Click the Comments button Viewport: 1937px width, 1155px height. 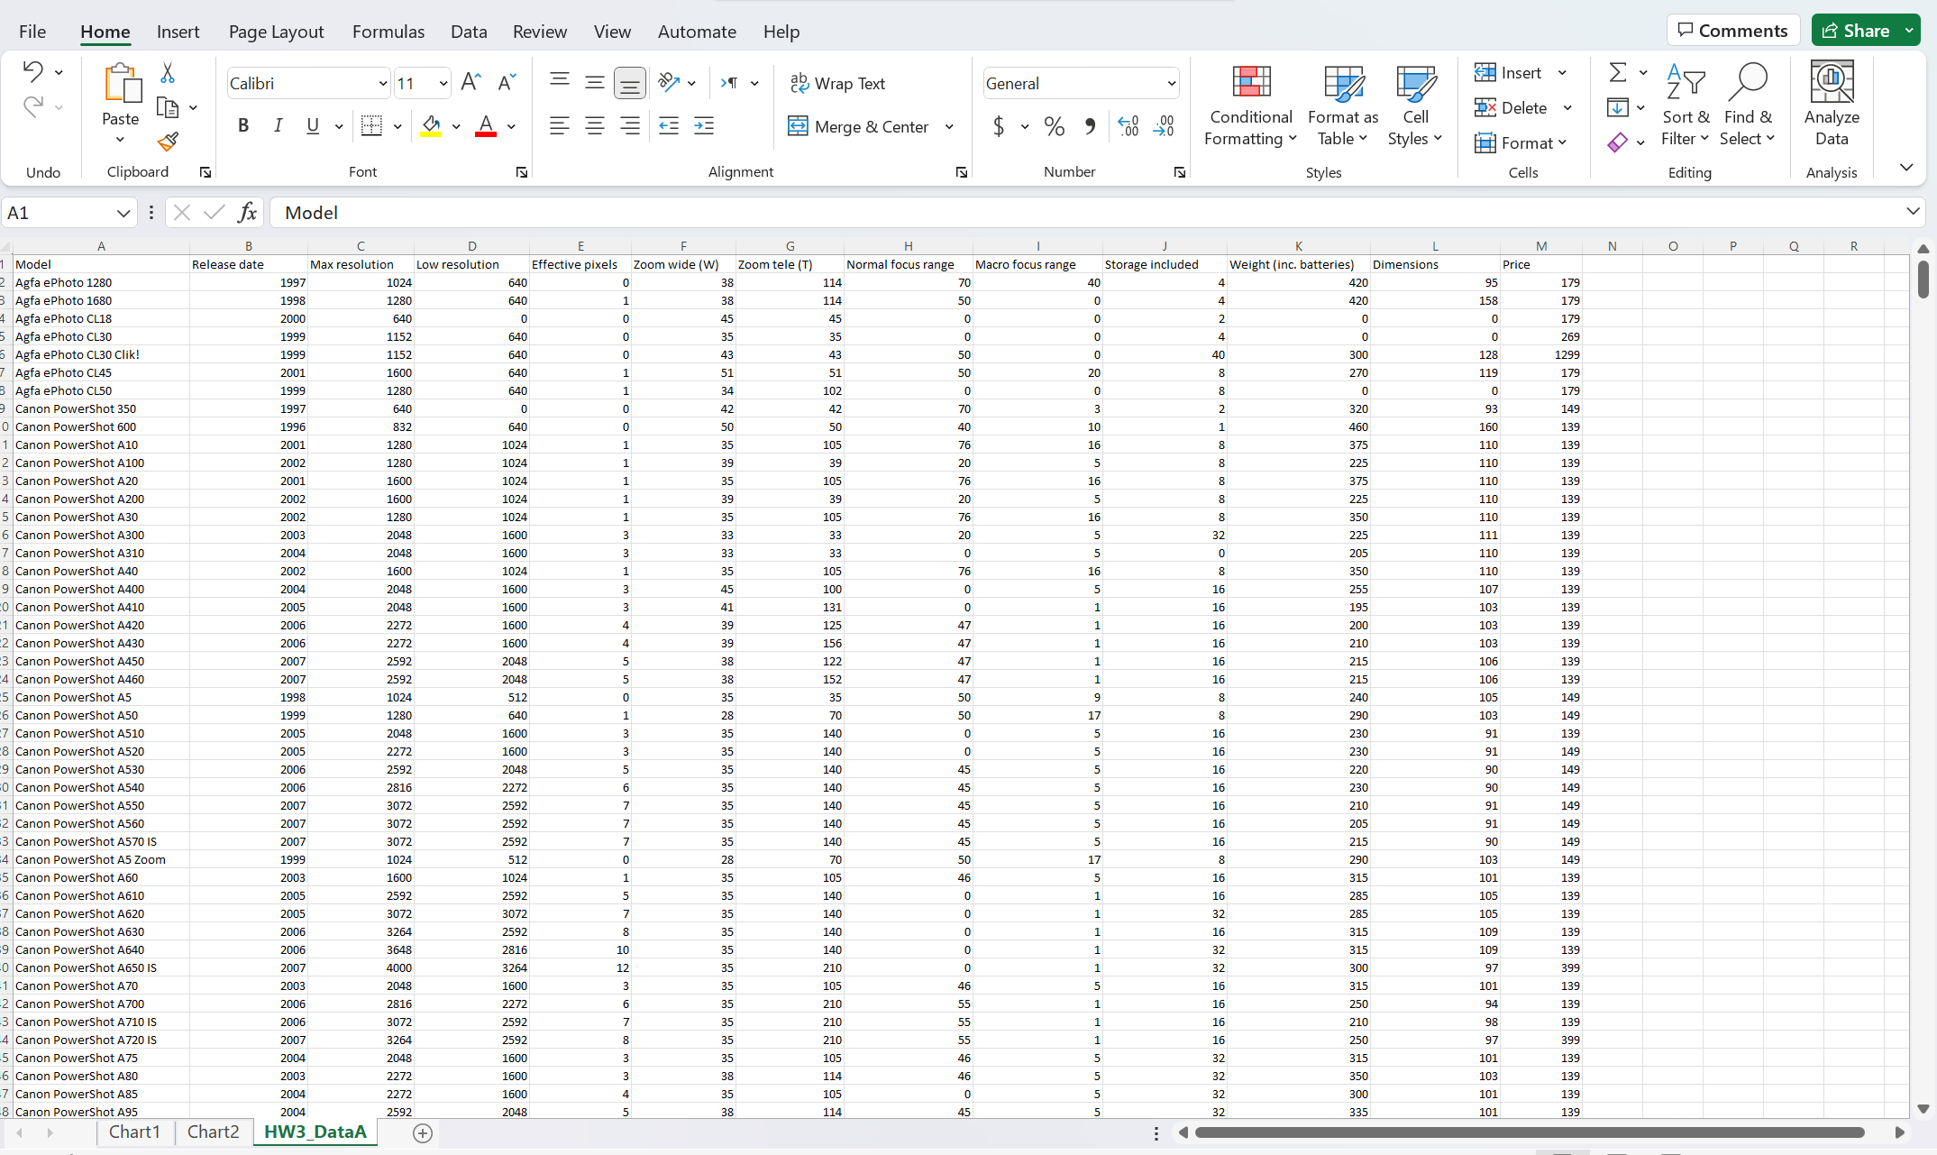click(x=1733, y=31)
